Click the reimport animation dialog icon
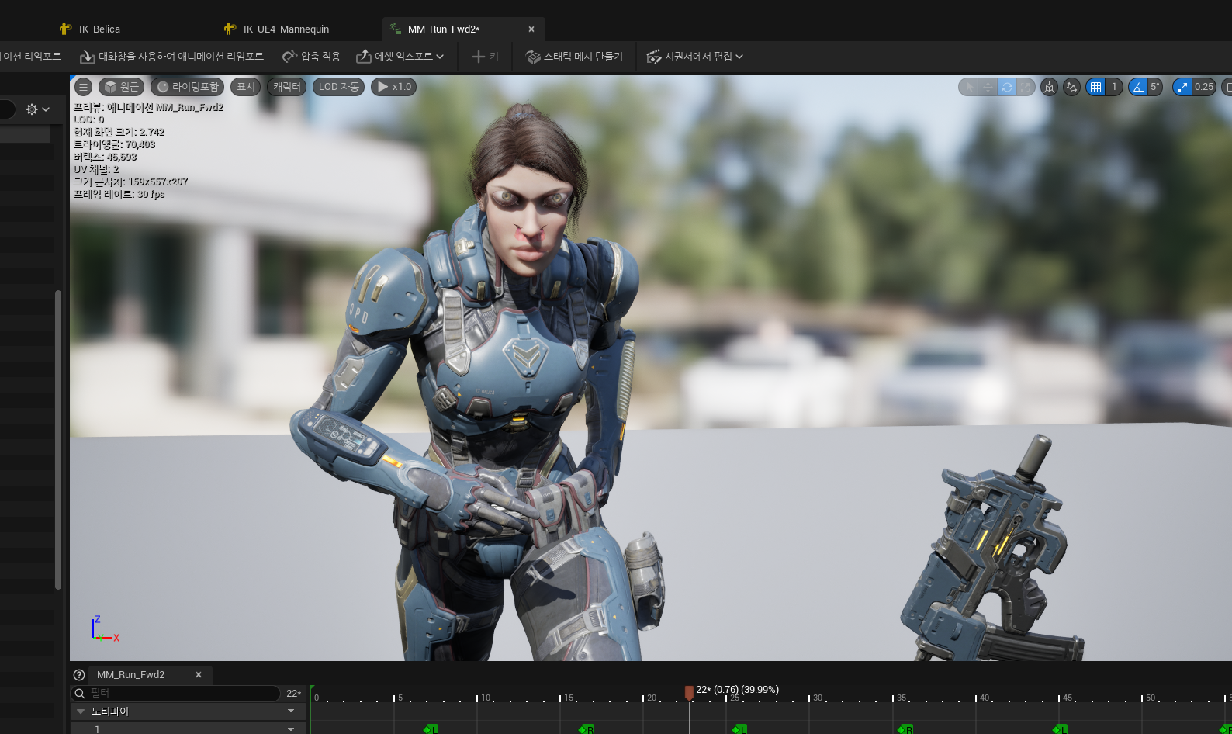The height and width of the screenshot is (734, 1232). (87, 57)
